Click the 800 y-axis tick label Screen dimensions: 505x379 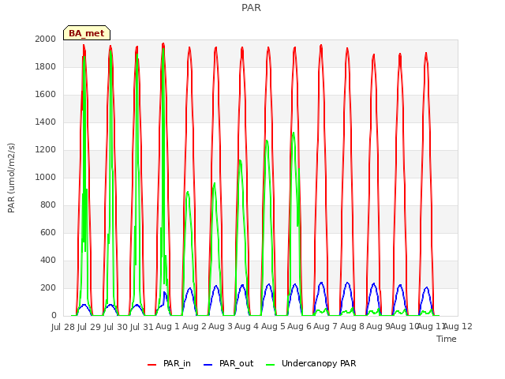click(48, 205)
